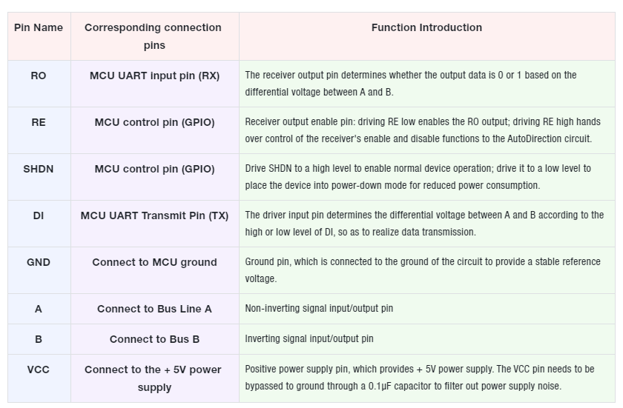623x408 pixels.
Task: Click the VCC pin name cell
Action: pos(39,378)
